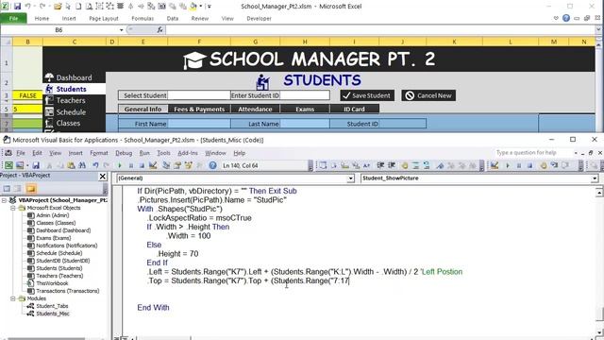Click Undo in the VBA Standard toolbar
The height and width of the screenshot is (340, 604).
coord(95,165)
